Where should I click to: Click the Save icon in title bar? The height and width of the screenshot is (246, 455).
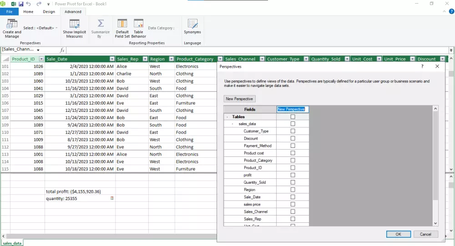21,4
